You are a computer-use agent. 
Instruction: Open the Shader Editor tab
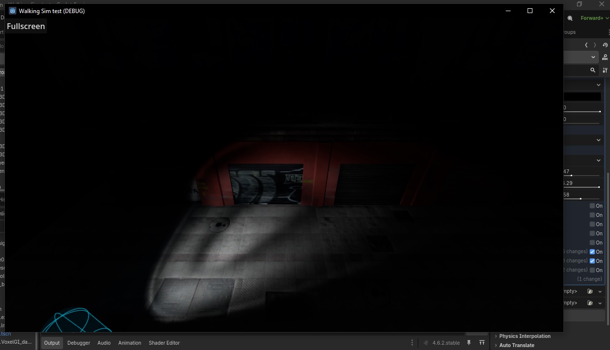(x=164, y=343)
